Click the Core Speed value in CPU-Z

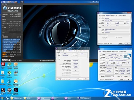[x=109, y=69]
